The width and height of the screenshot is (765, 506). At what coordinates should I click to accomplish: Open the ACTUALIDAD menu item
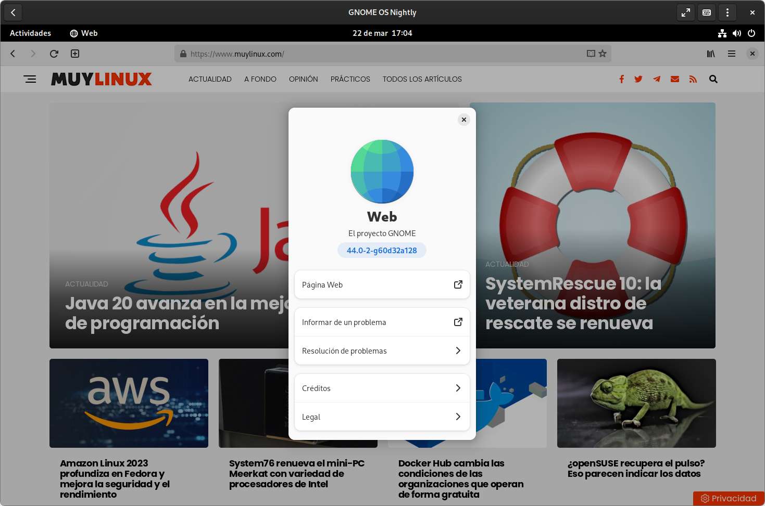pos(210,79)
